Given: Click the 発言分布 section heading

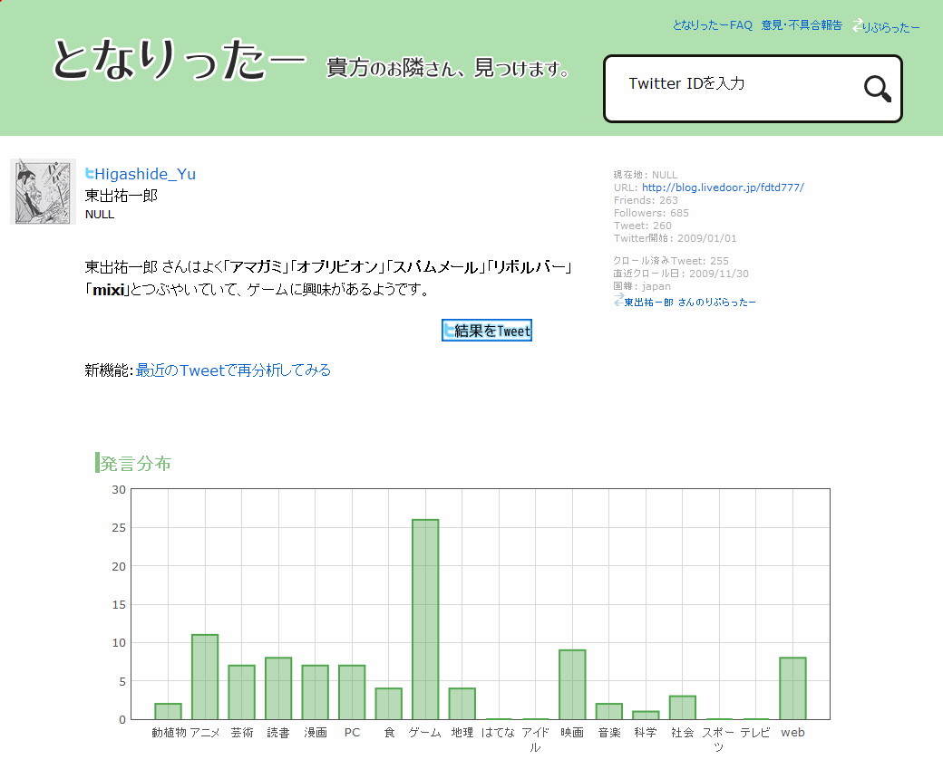Looking at the screenshot, I should click(135, 463).
